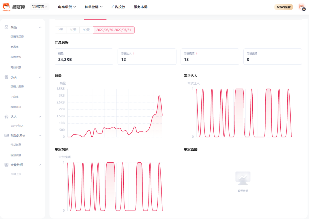Image resolution: width=309 pixels, height=219 pixels.
Task: Collapse the 达人 sidebar section
Action: [x=40, y=117]
